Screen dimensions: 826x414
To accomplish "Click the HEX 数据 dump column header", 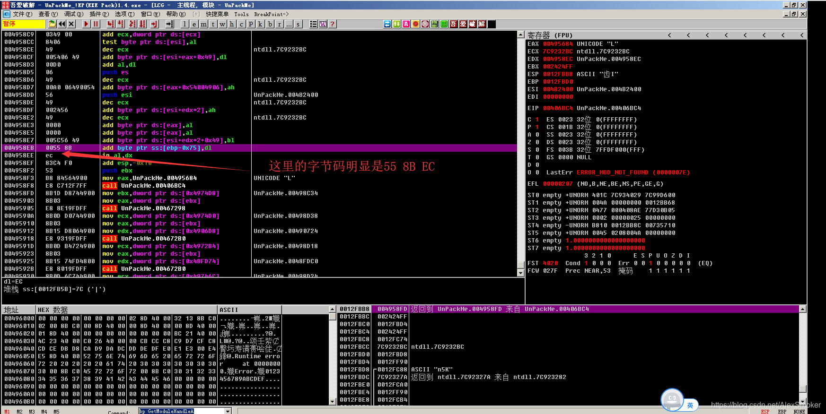I will tap(127, 310).
